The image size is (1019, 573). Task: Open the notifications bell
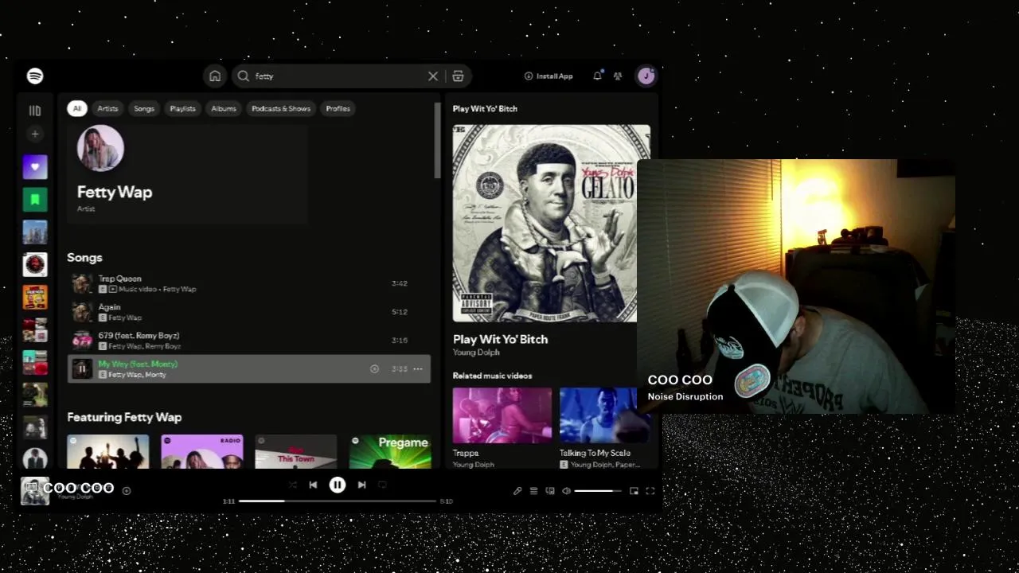(x=597, y=76)
